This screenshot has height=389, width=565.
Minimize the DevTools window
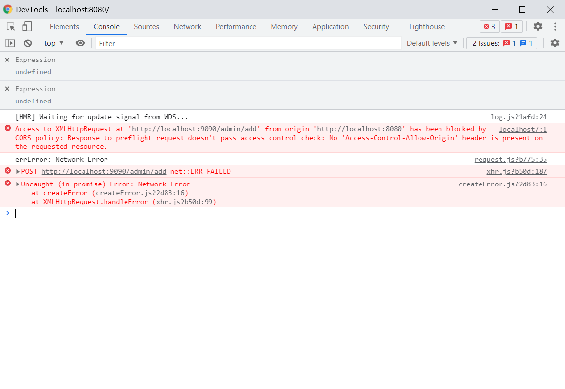click(495, 9)
